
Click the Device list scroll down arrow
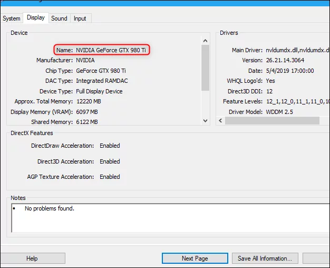pyautogui.click(x=206, y=120)
